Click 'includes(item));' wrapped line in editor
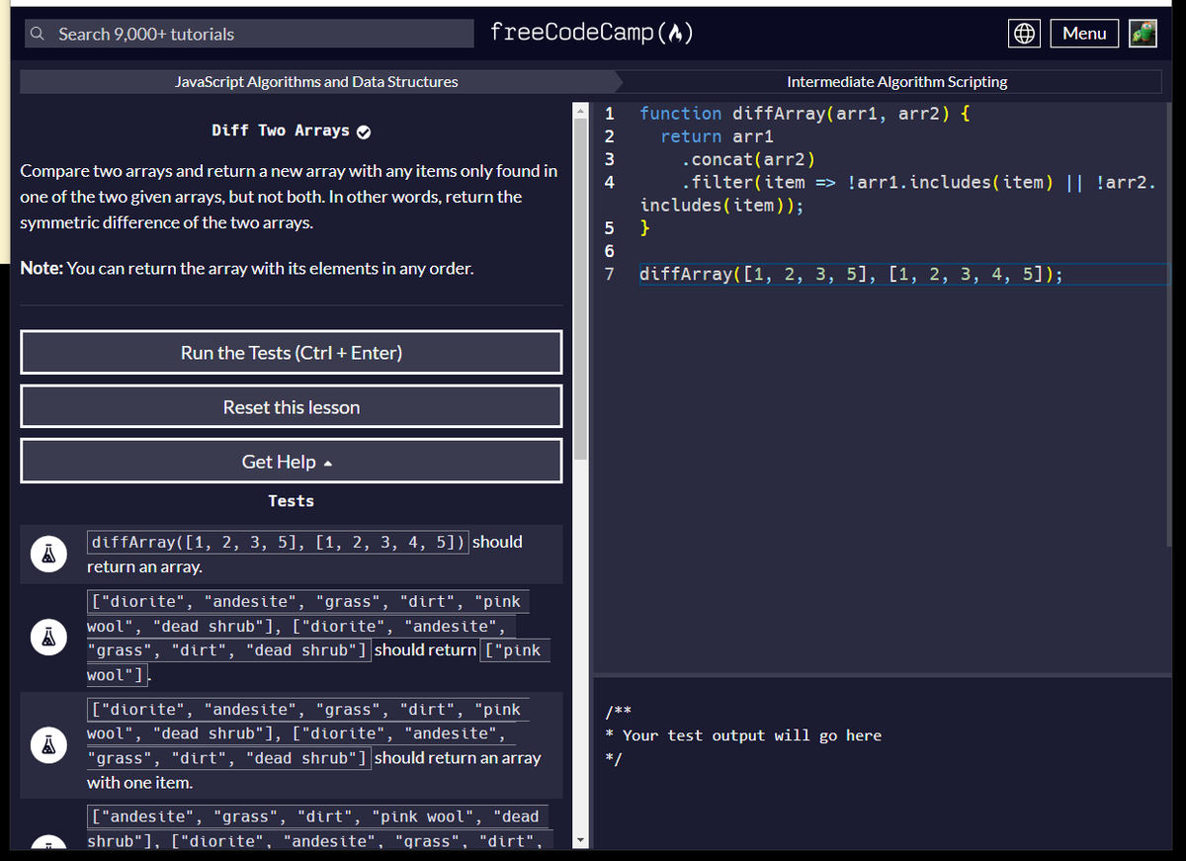The height and width of the screenshot is (861, 1186). click(x=721, y=206)
